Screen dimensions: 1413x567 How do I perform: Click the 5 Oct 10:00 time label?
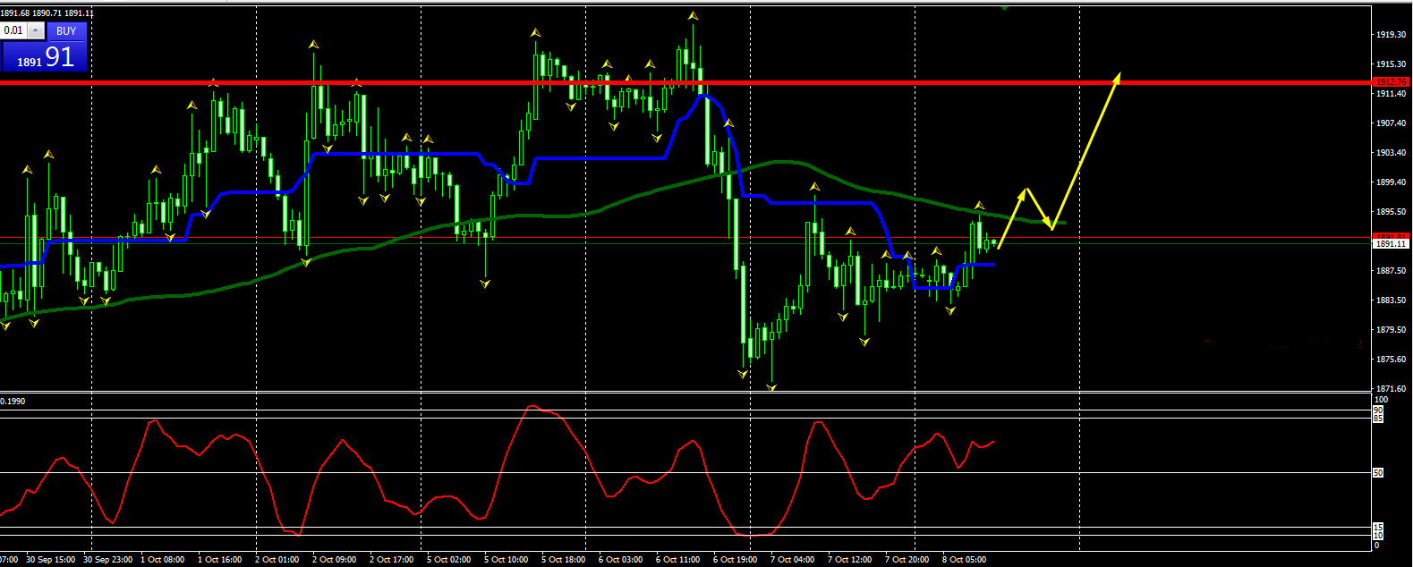506,560
